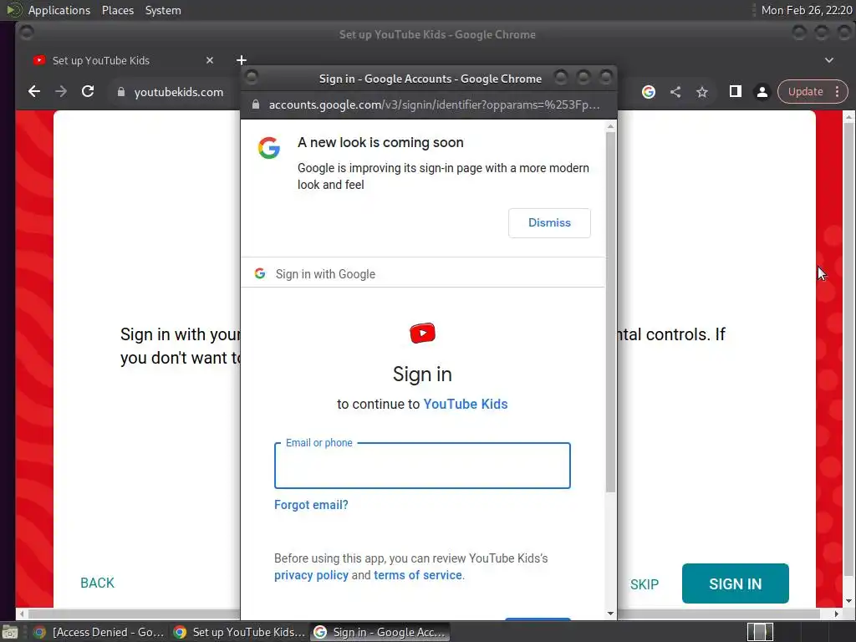The width and height of the screenshot is (856, 642).
Task: Click the Update button in Chrome toolbar
Action: pos(805,92)
